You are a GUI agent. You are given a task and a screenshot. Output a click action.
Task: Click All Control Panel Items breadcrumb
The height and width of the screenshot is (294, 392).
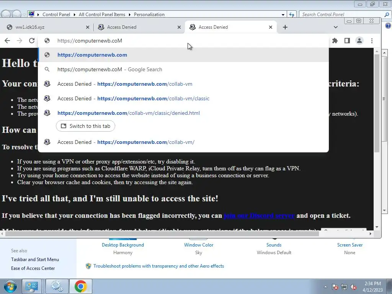[x=102, y=15]
